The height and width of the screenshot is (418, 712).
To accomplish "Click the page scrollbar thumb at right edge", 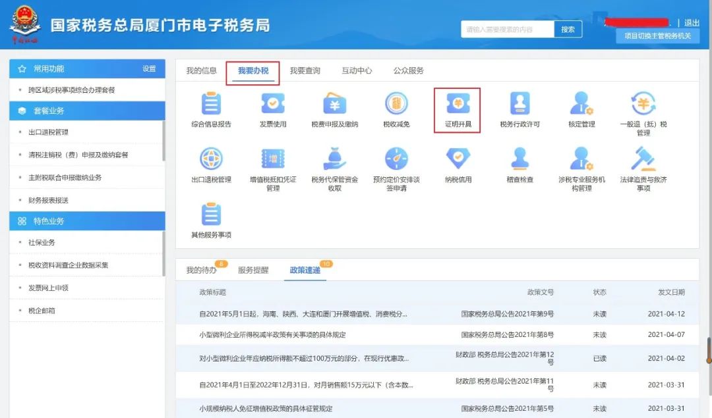I will [708, 350].
